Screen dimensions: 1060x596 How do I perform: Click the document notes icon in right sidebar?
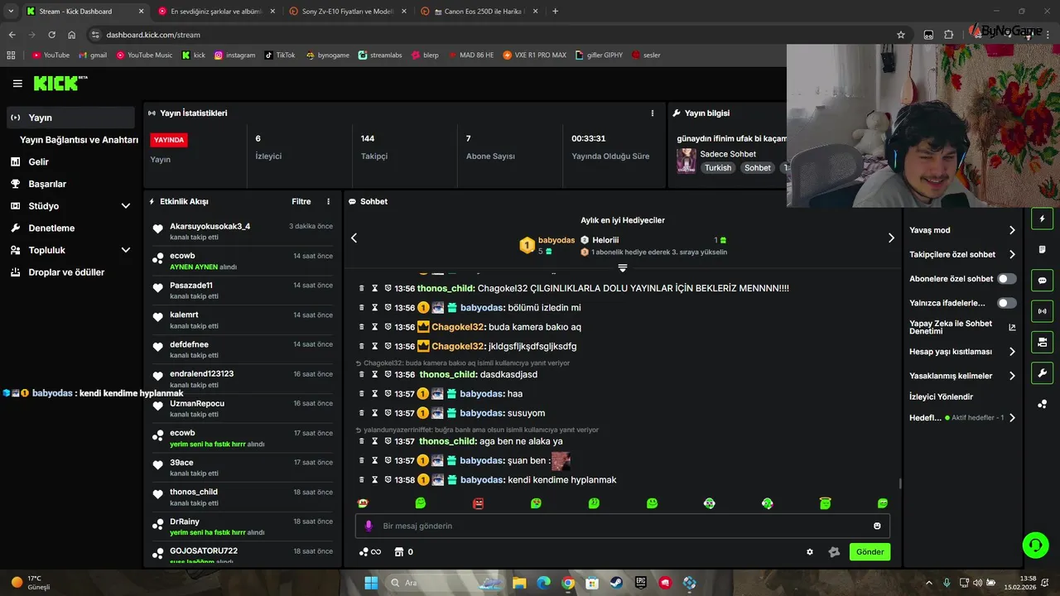pos(1042,249)
